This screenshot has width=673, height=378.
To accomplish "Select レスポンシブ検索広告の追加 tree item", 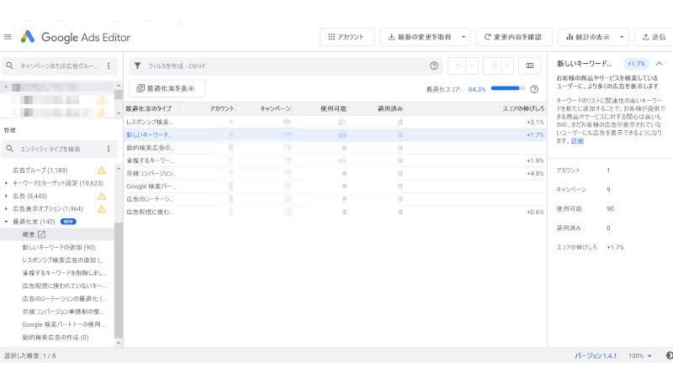I will coord(63,260).
